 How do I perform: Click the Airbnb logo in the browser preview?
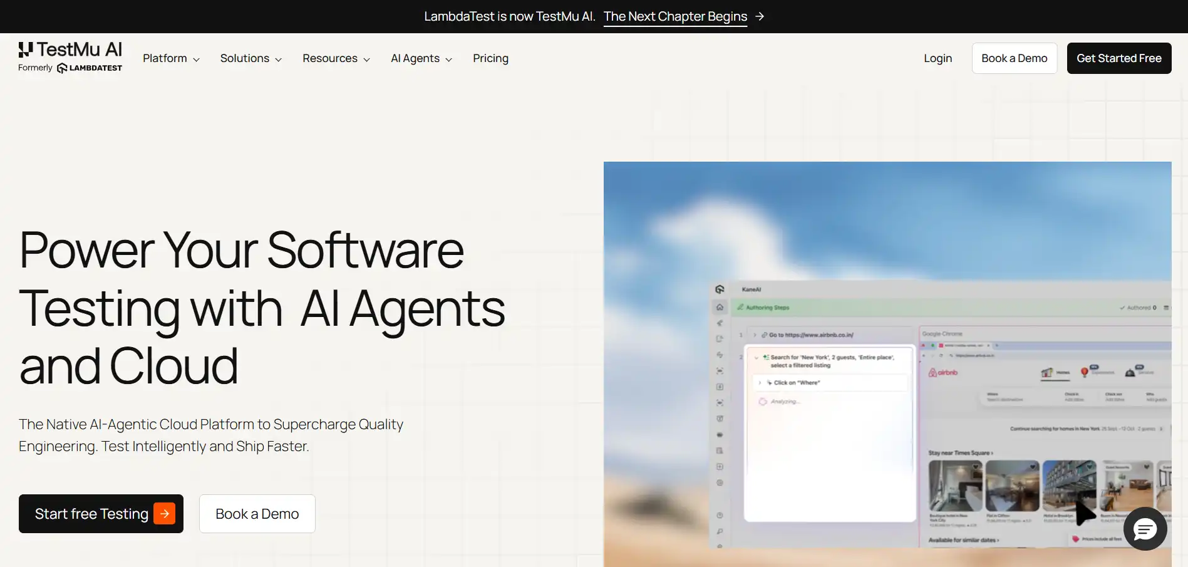(x=943, y=372)
